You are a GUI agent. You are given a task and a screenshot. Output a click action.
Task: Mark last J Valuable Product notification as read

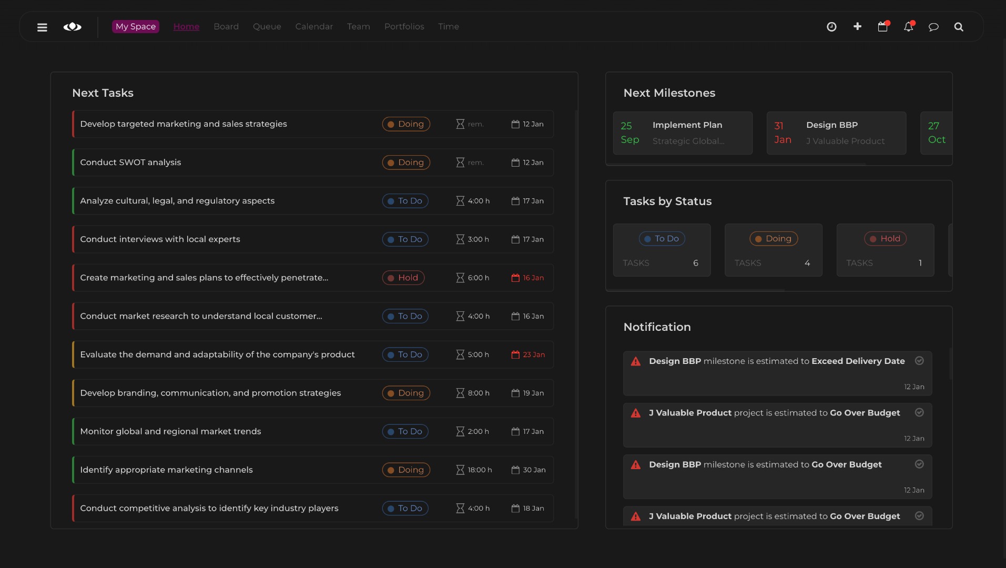pos(919,516)
